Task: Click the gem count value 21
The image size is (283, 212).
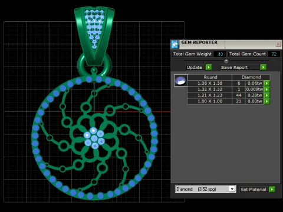Action: pyautogui.click(x=239, y=101)
